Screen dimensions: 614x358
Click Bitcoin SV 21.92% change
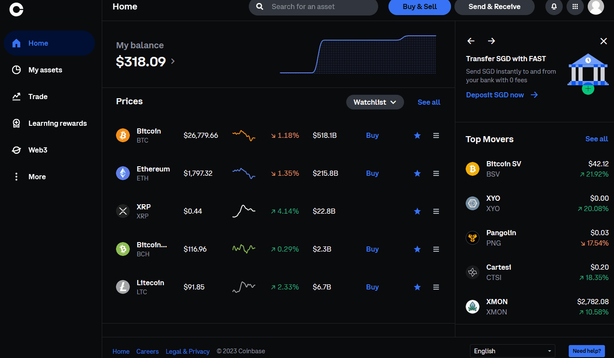594,174
